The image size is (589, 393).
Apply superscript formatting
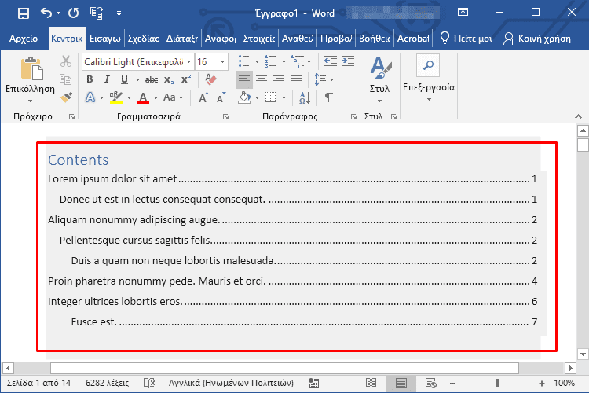(x=186, y=79)
